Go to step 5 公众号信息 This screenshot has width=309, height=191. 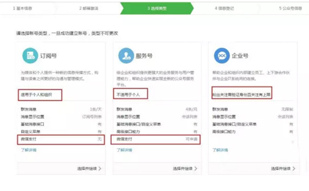291,9
